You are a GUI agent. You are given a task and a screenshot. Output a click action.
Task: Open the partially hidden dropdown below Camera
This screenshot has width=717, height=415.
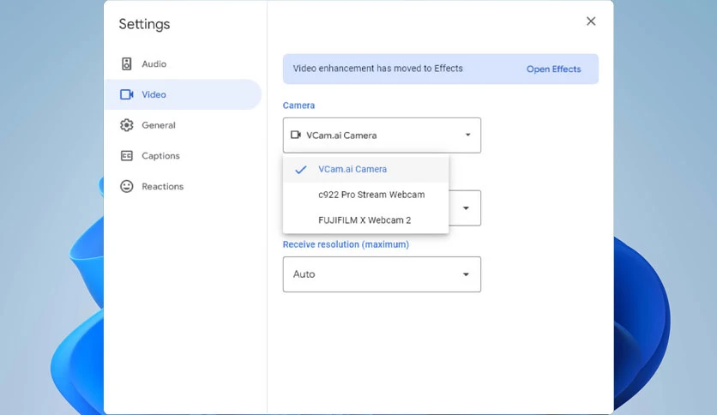[x=465, y=208]
